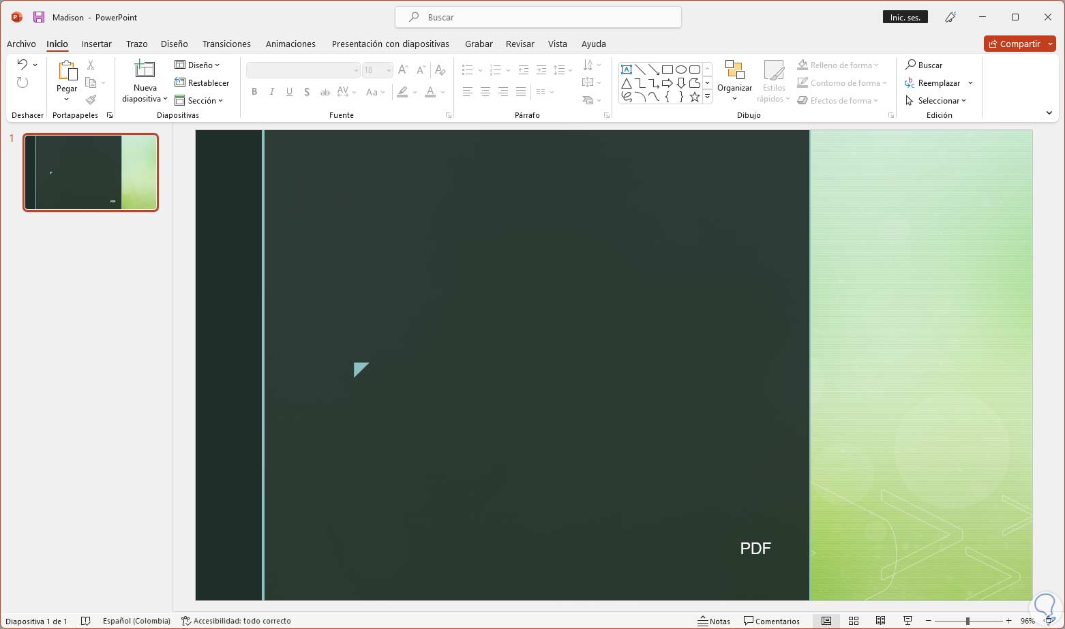This screenshot has width=1065, height=629.
Task: Toggle text Shadow formatting
Action: [307, 92]
